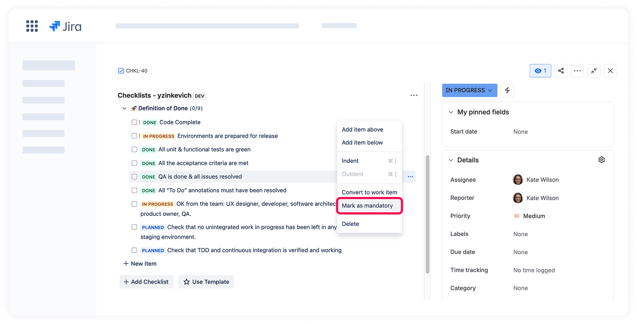This screenshot has height=324, width=637.
Task: Click the Add Checklist button
Action: pyautogui.click(x=146, y=282)
